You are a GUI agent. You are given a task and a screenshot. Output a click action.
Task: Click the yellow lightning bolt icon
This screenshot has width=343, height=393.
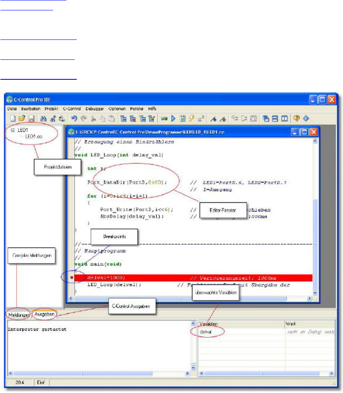point(192,118)
